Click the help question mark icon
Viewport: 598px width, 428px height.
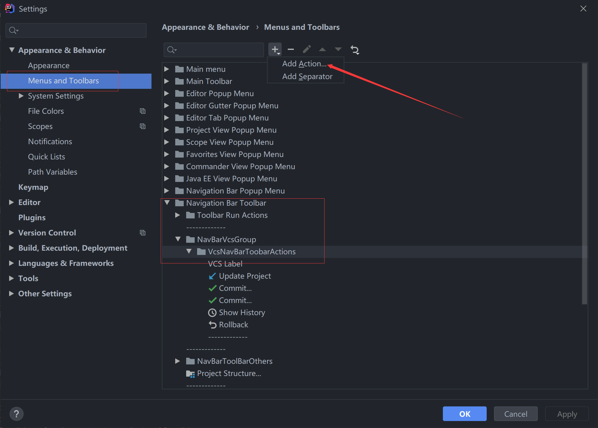pyautogui.click(x=16, y=414)
